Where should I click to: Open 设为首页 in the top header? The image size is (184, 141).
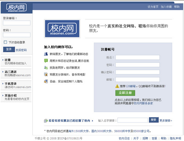(153, 7)
